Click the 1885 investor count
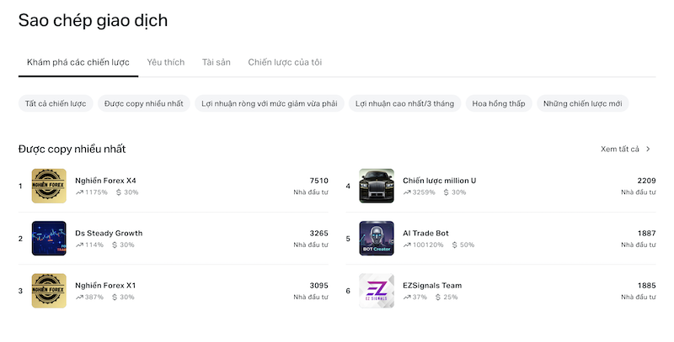Screen dimensions: 674x342 646,286
